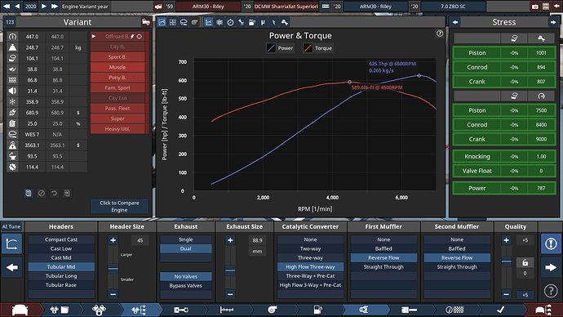Select Tubular Long headers
563x317 pixels.
61,276
